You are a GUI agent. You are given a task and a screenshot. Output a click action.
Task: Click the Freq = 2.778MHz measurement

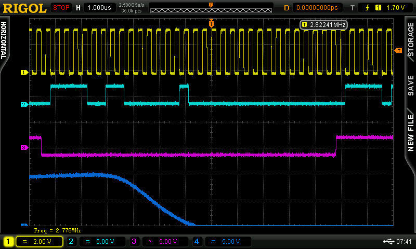point(57,230)
